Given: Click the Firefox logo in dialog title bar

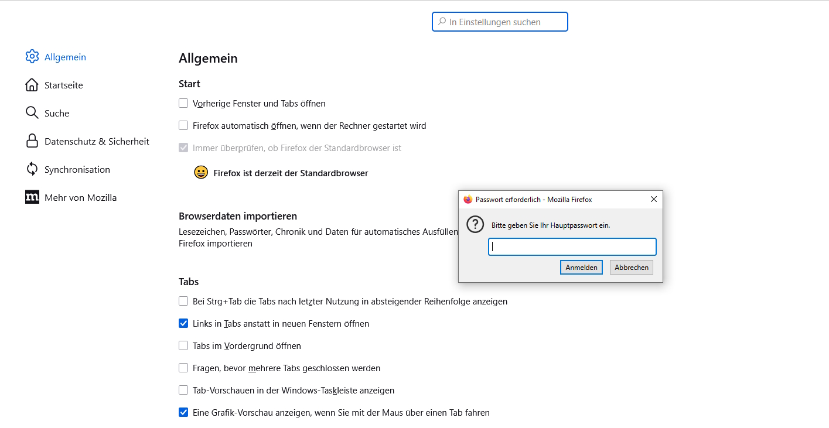Looking at the screenshot, I should (x=468, y=200).
